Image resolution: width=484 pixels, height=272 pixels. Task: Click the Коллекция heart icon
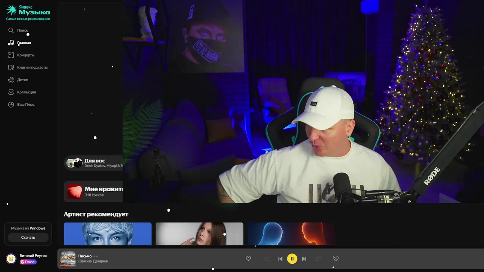[11, 92]
